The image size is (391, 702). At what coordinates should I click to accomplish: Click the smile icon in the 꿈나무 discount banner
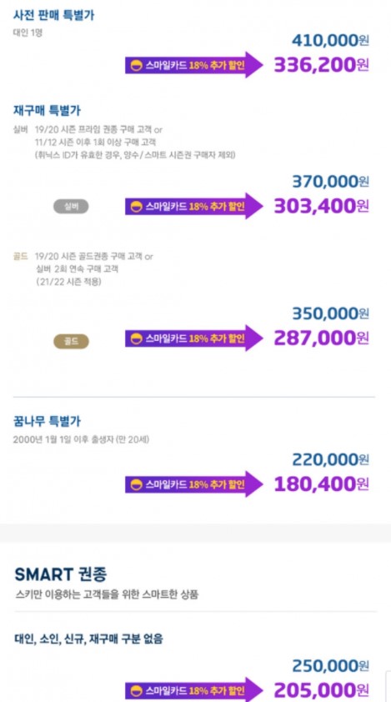point(136,484)
